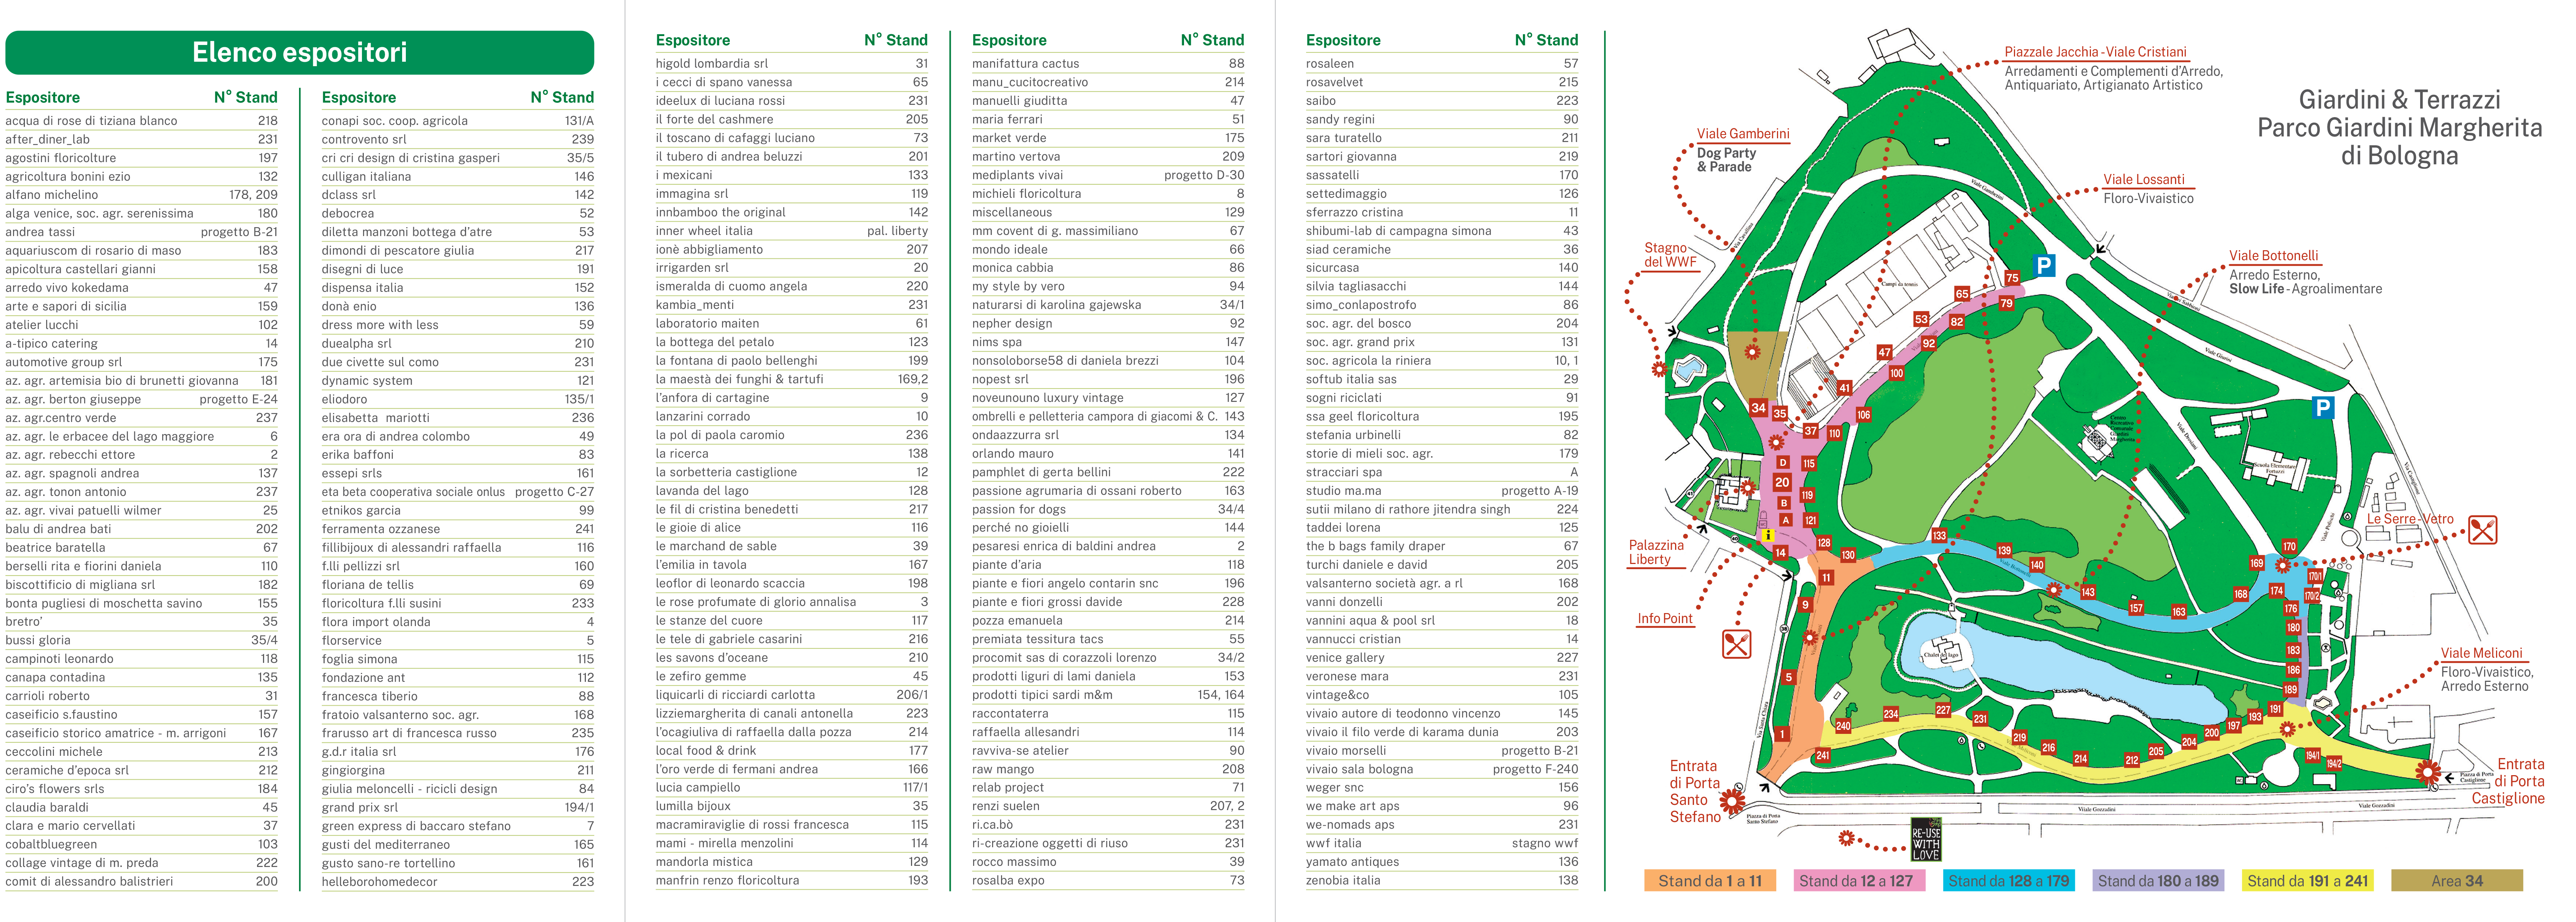Click the parking icon above Scuola Elementare Fortuzzi
The width and height of the screenshot is (2576, 922).
coord(2323,407)
